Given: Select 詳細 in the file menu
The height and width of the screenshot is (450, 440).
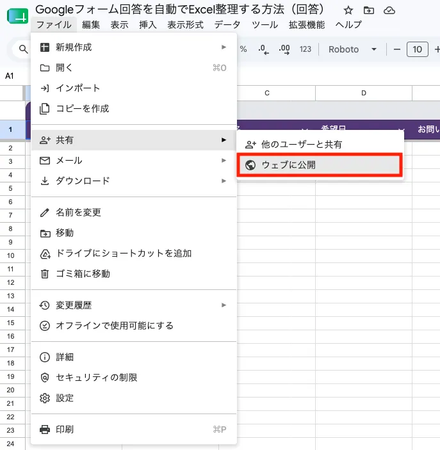Looking at the screenshot, I should click(x=134, y=357).
